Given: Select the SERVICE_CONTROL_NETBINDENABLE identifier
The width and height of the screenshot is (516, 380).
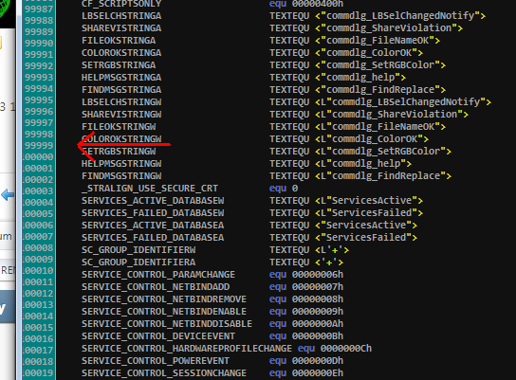Looking at the screenshot, I should click(x=164, y=312).
